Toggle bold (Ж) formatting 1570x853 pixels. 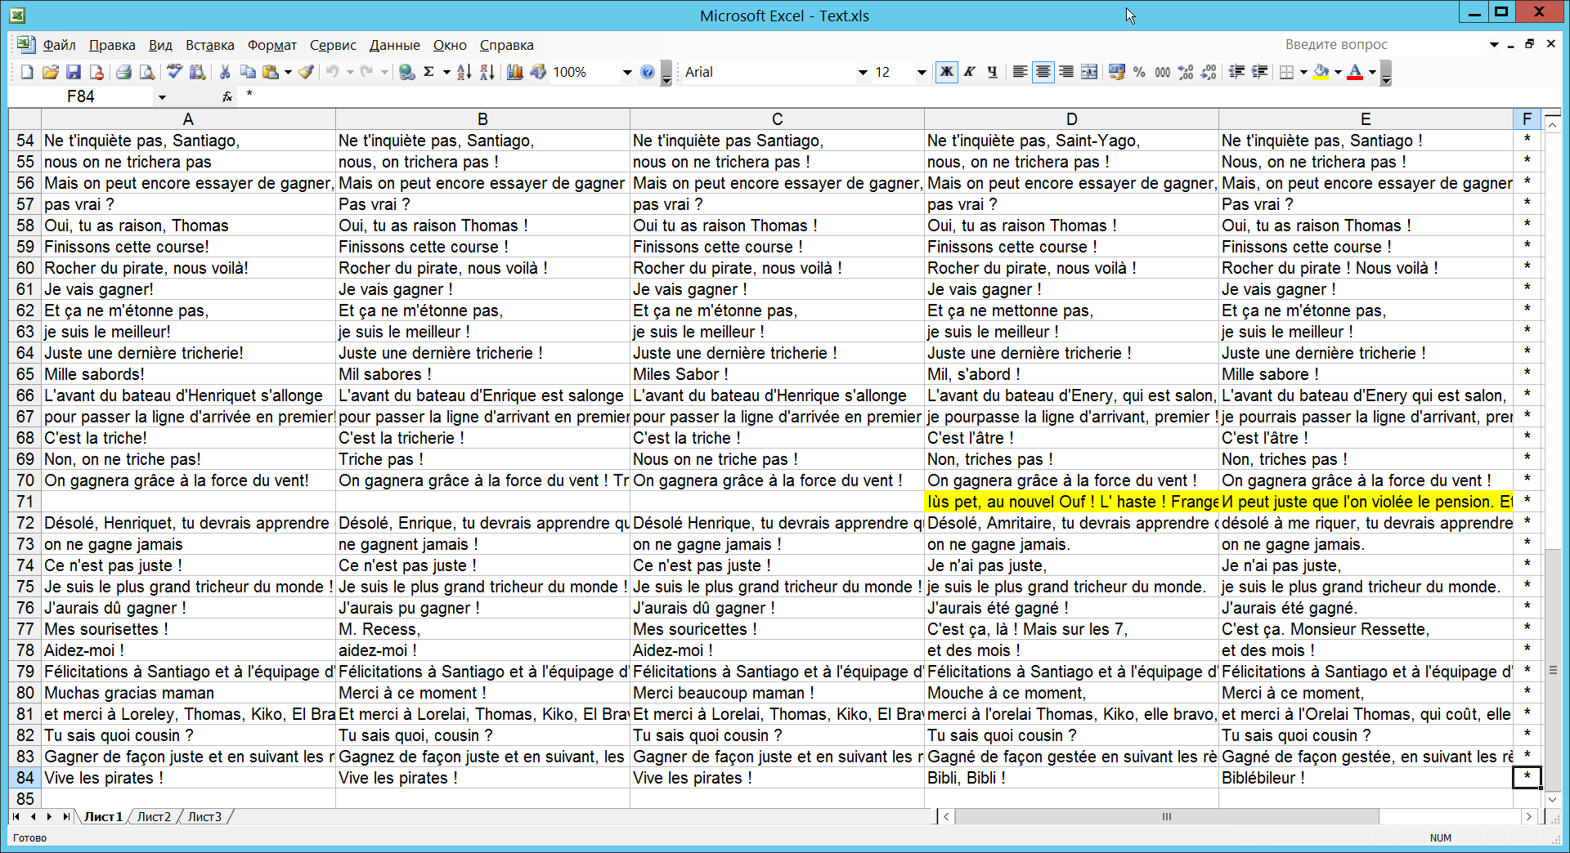[946, 73]
